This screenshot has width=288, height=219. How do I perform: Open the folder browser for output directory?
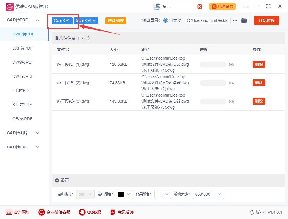point(244,20)
